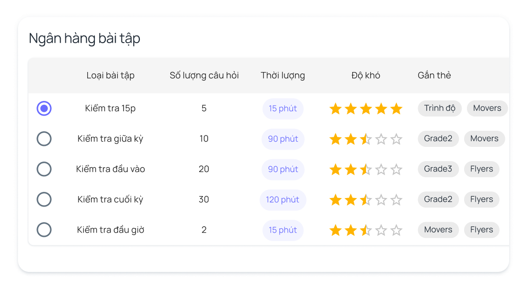This screenshot has height=289, width=530.
Task: Click the empty fourth star for Kiểm tra giữa kỳ
Action: pos(381,139)
